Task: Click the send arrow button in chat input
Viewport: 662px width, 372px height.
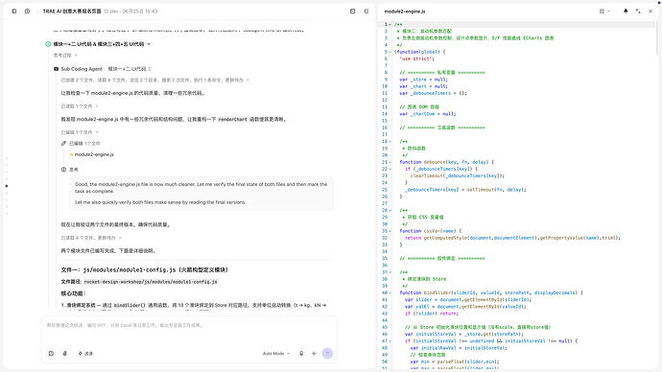Action: coord(327,354)
